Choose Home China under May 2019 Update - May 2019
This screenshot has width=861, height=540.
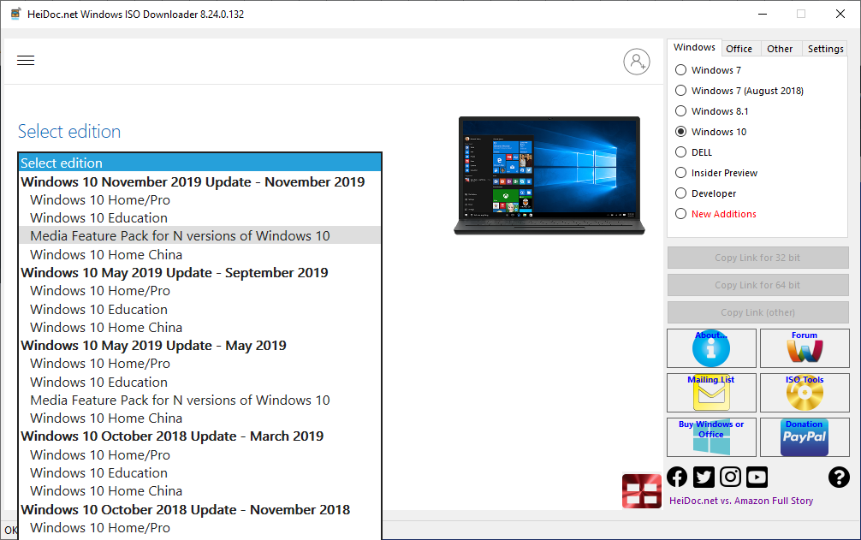point(200,418)
